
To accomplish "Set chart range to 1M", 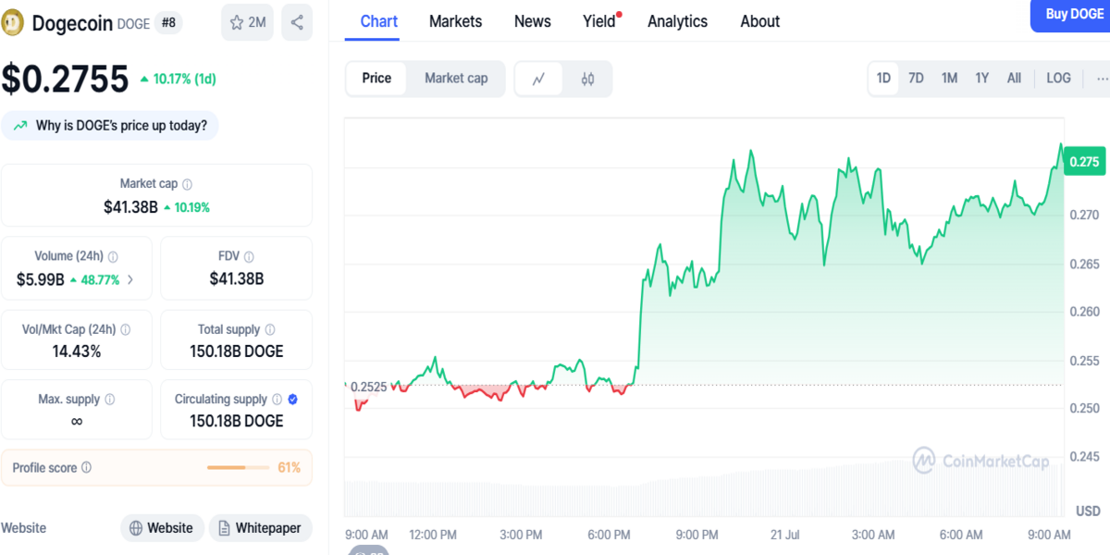I will pos(949,79).
